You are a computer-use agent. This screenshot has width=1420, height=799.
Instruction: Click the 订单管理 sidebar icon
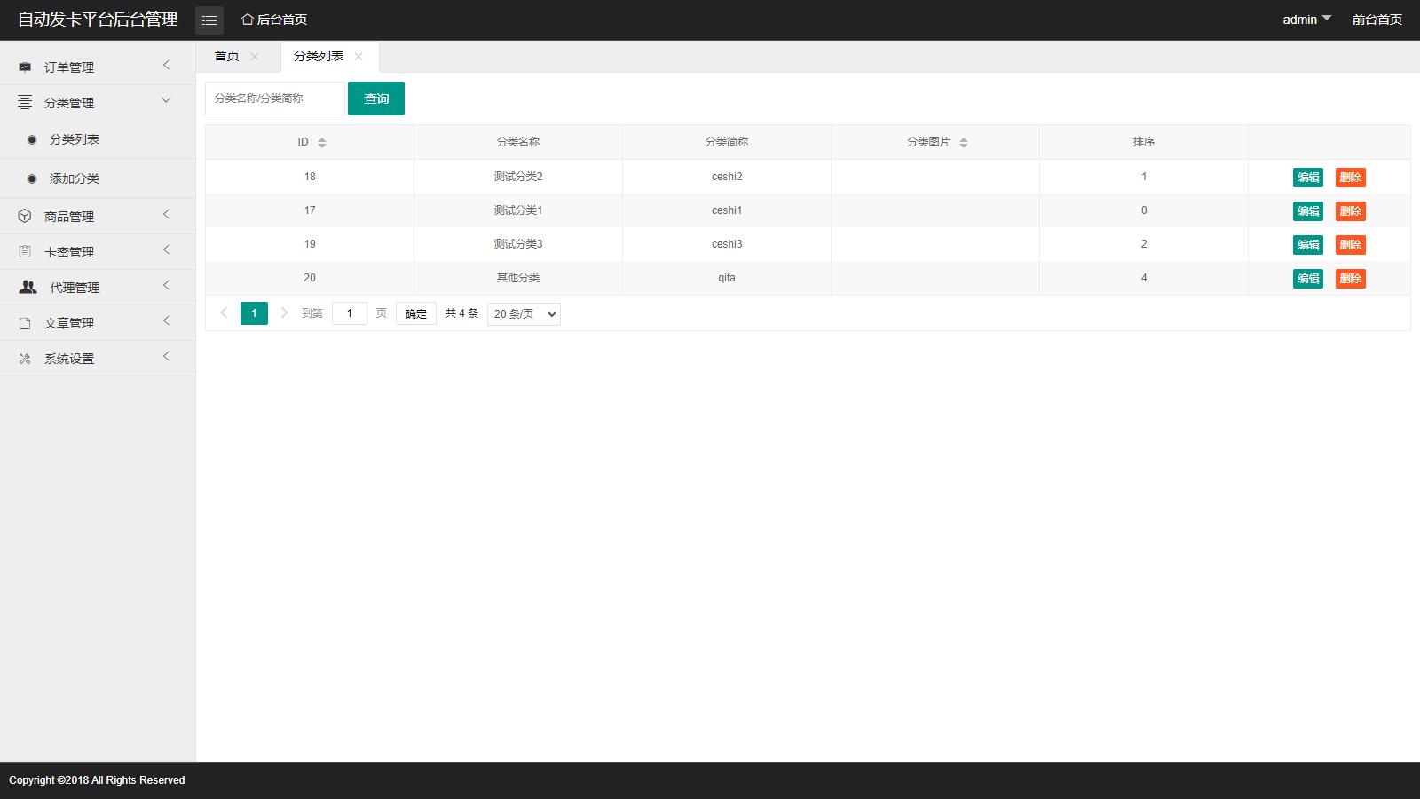(25, 67)
